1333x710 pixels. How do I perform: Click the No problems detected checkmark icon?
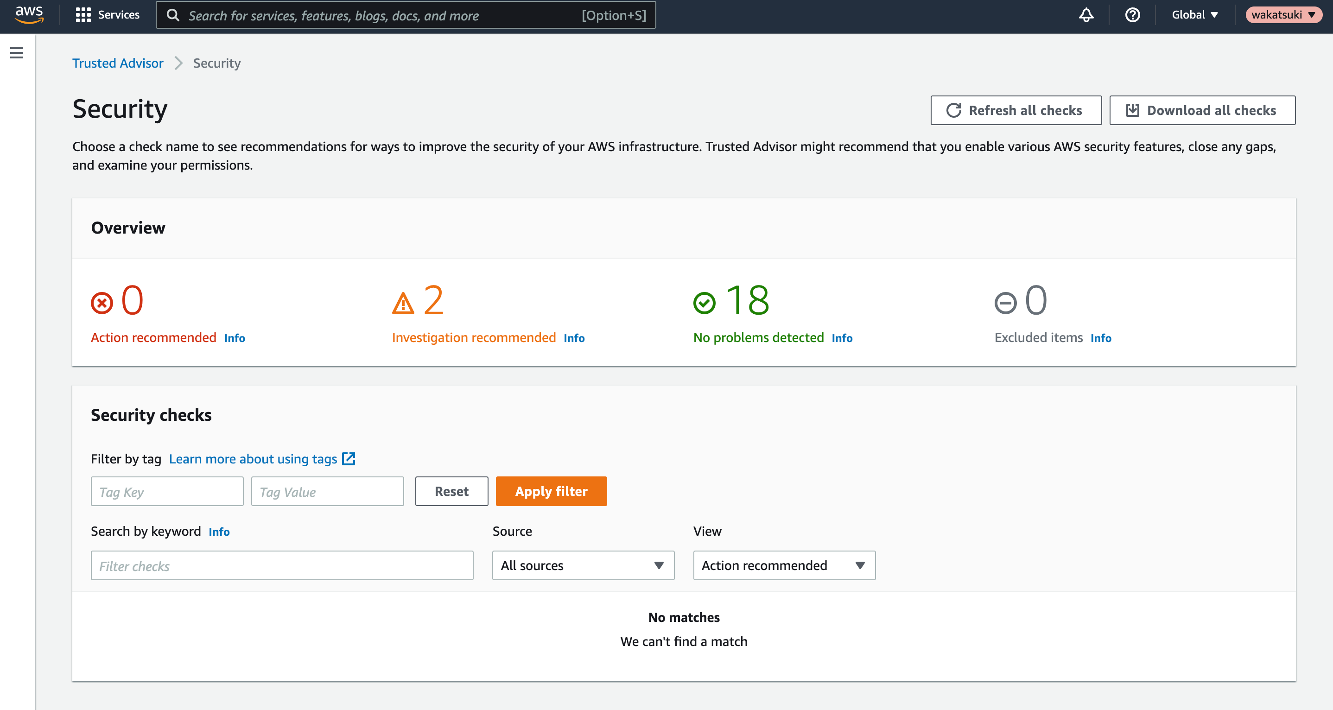(705, 303)
